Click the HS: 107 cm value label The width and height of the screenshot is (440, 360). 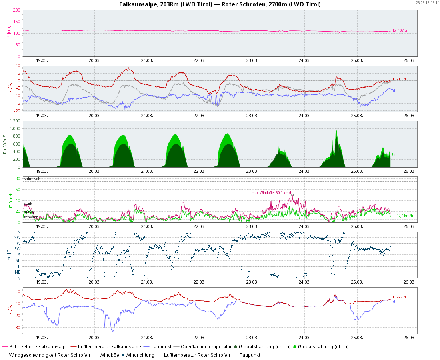pyautogui.click(x=400, y=30)
